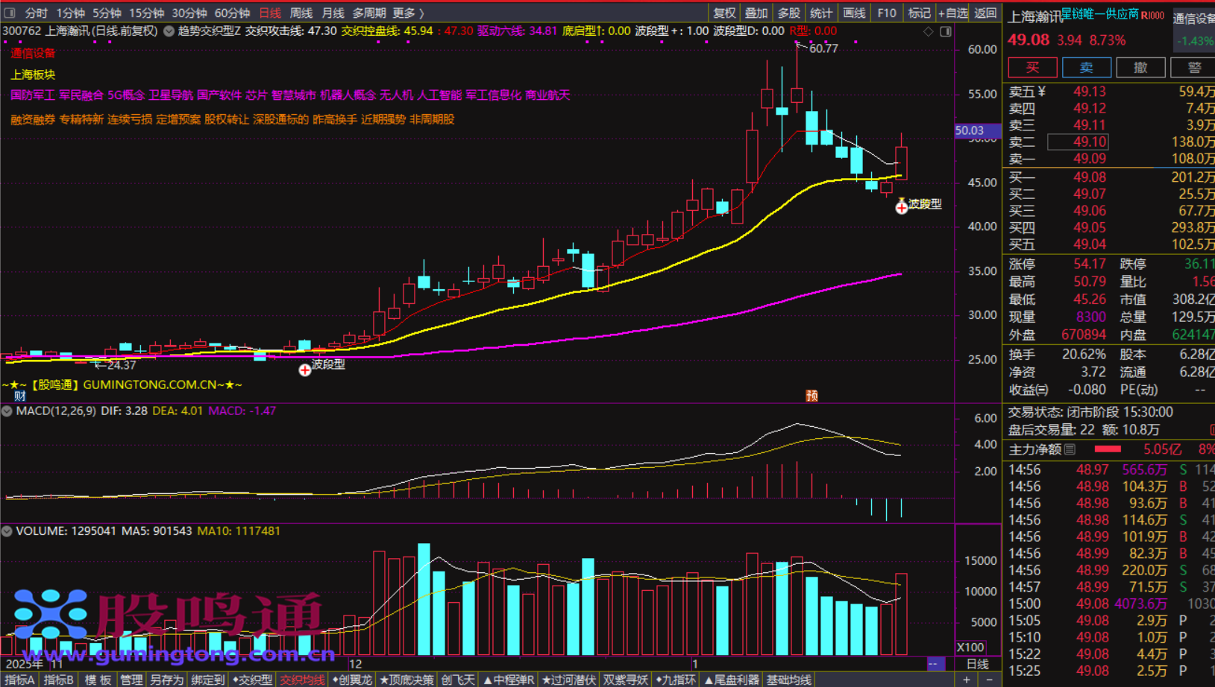Zoom in with the plus button at bottom-right
This screenshot has width=1215, height=687.
tap(967, 680)
